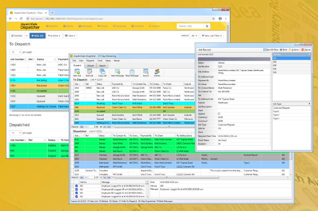Open the Clients toolbar icon

[157, 73]
